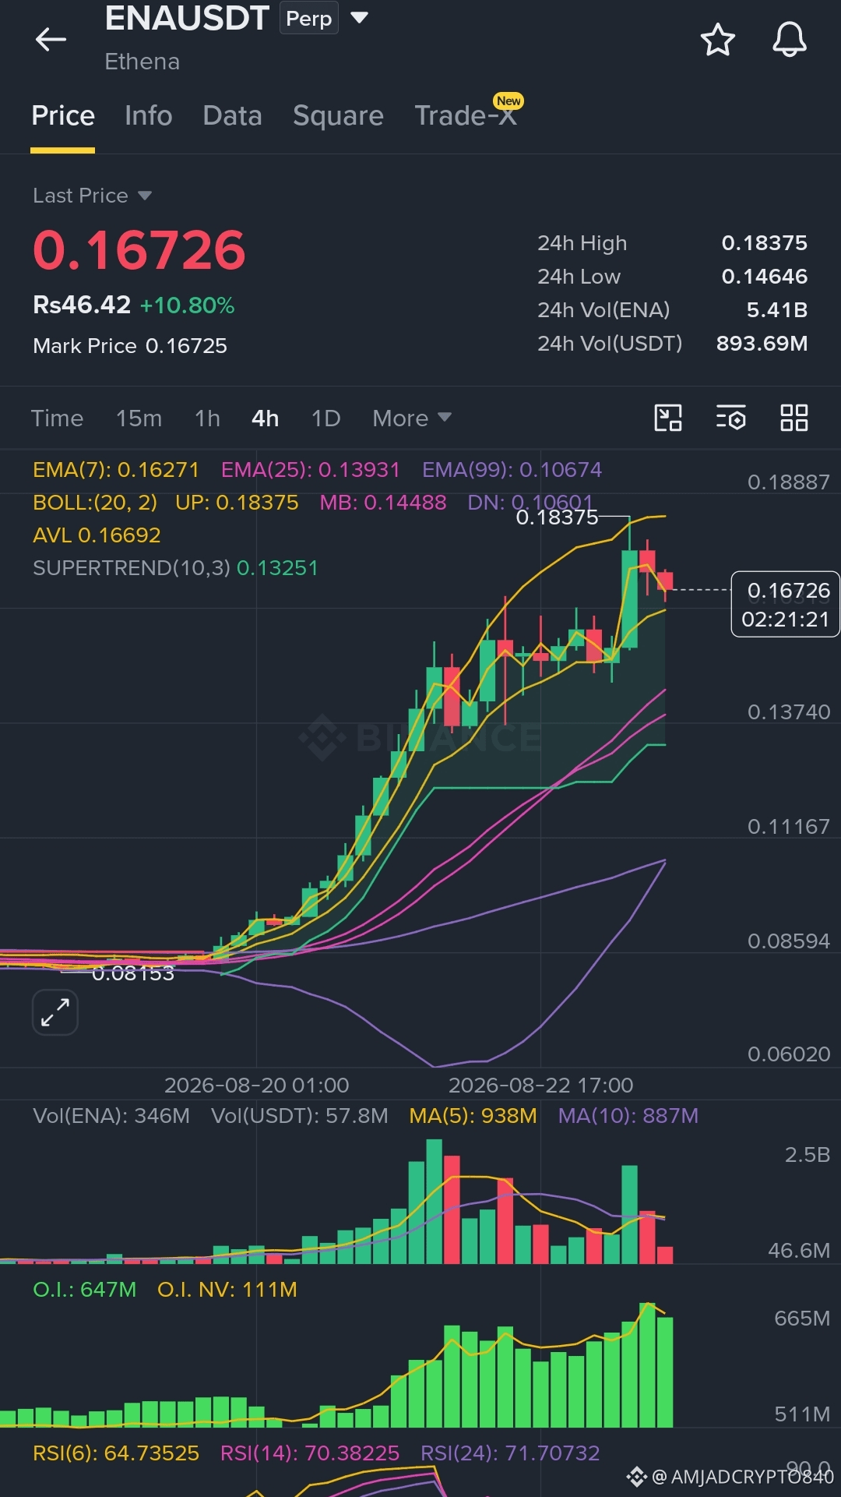The height and width of the screenshot is (1497, 841).
Task: Switch to the Price tab
Action: point(63,116)
